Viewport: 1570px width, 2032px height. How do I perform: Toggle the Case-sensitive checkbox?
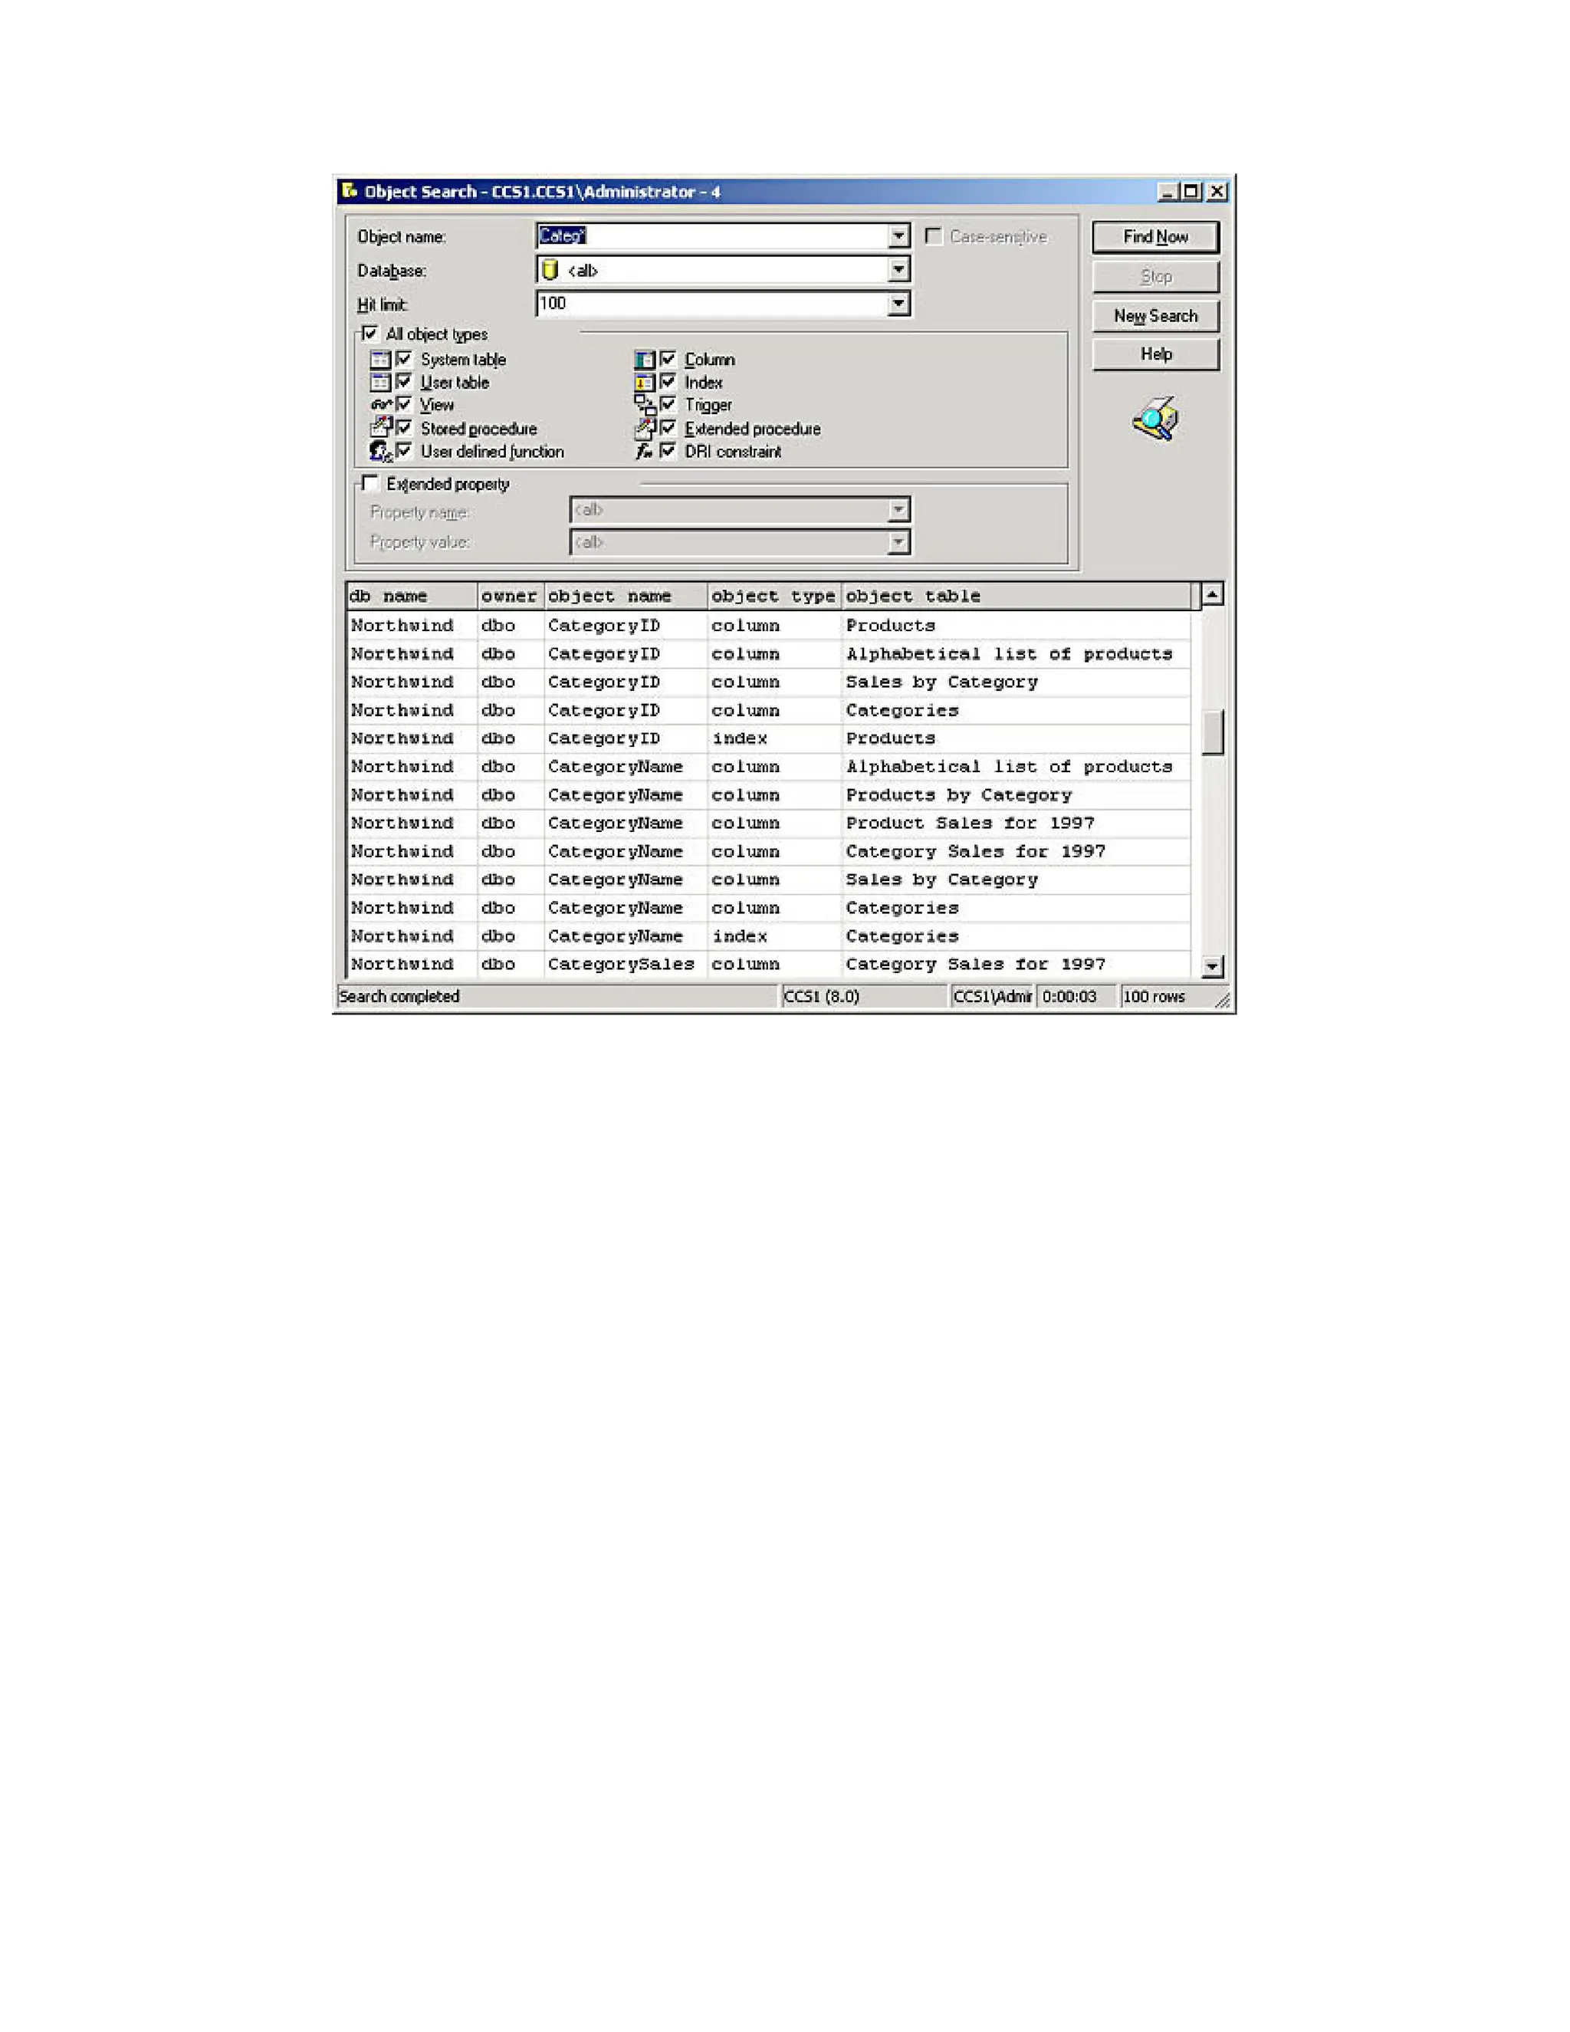[933, 236]
